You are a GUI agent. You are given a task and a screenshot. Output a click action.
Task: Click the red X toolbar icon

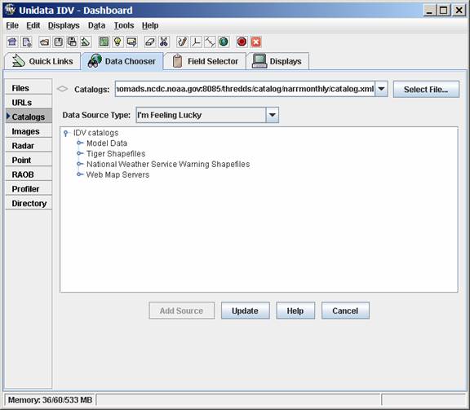(255, 42)
